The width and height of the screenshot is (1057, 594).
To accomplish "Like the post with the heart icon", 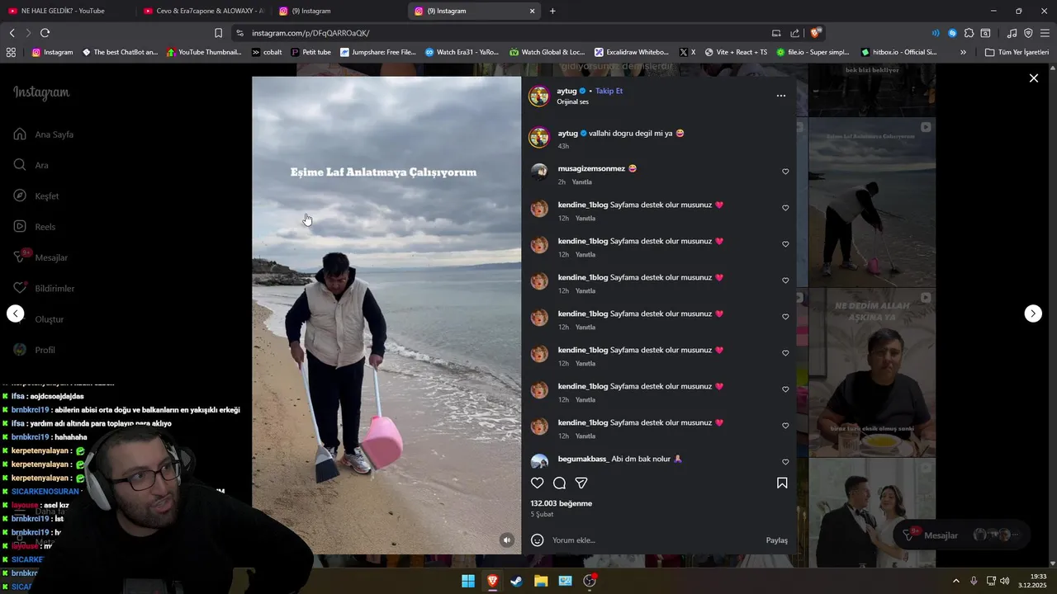I will [x=538, y=483].
